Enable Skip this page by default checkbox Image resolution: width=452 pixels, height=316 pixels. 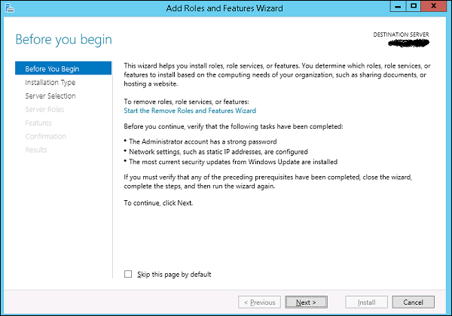128,275
